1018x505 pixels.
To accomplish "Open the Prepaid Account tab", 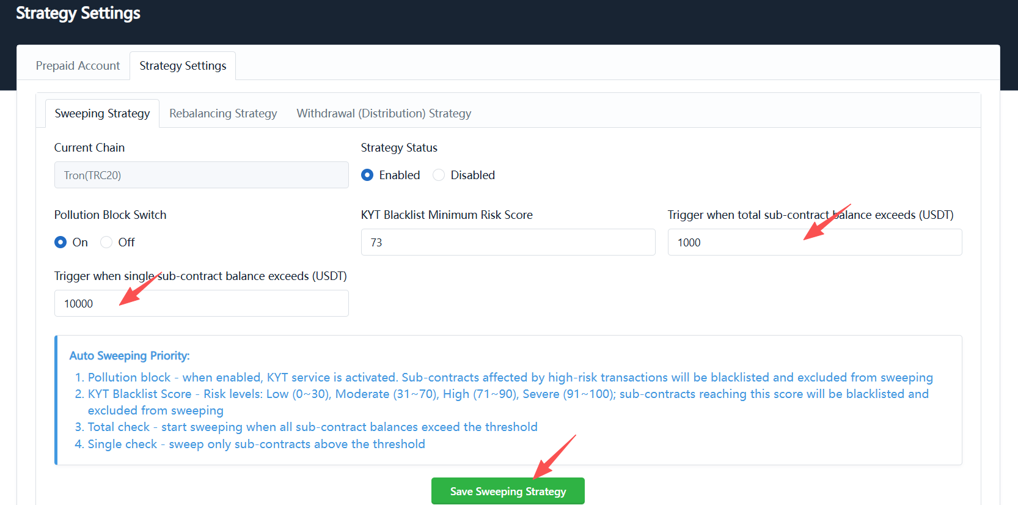I will (78, 65).
